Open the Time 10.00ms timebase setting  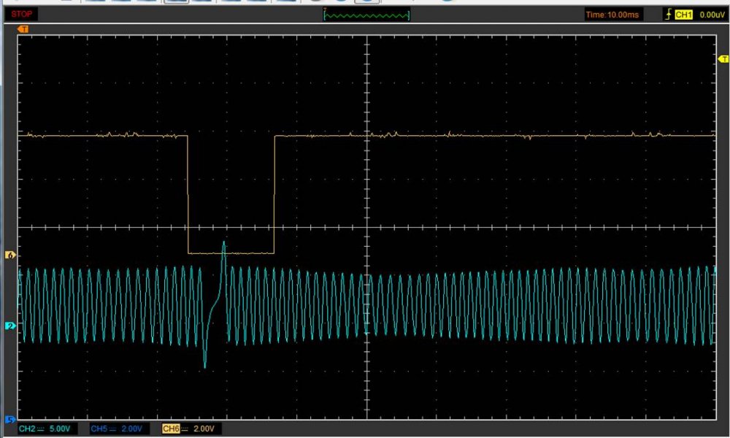tap(613, 15)
